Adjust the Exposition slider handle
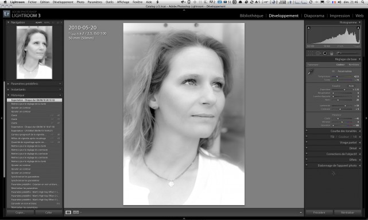This screenshot has width=368, height=220. pyautogui.click(x=344, y=90)
